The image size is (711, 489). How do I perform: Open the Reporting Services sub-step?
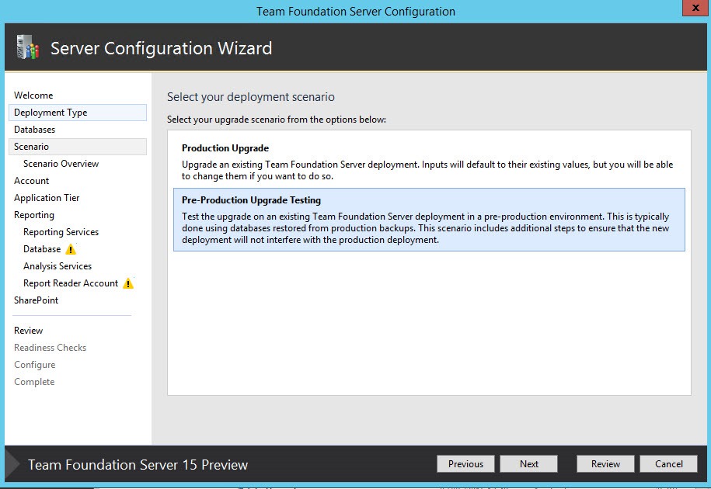(x=61, y=232)
